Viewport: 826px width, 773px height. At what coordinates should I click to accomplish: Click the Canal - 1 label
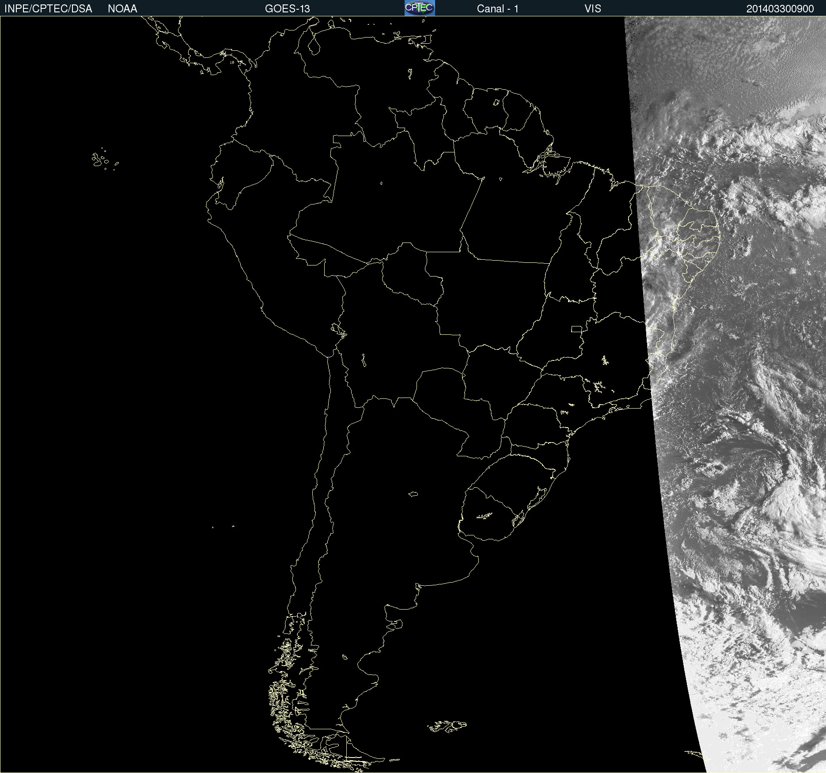tap(498, 9)
